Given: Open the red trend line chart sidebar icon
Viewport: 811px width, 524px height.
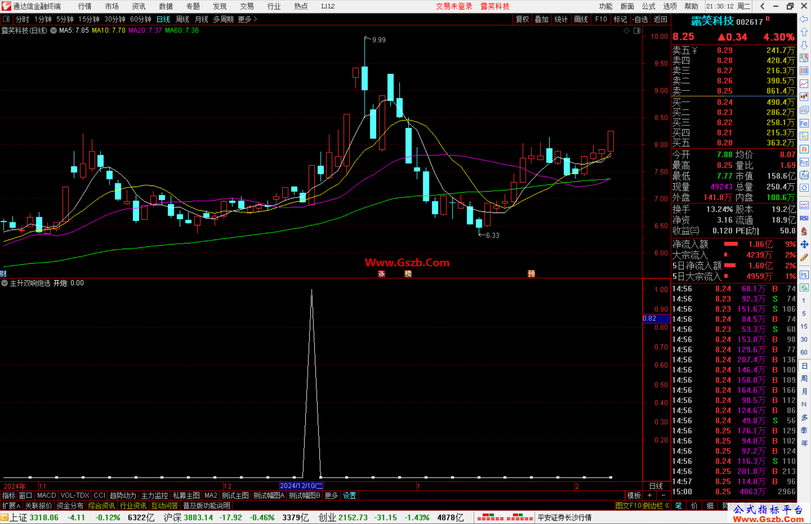Looking at the screenshot, I should point(804,83).
